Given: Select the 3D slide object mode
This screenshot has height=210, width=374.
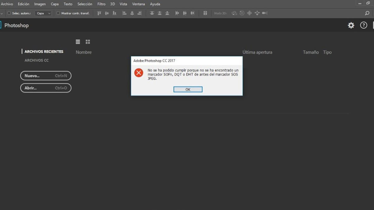Looking at the screenshot, I should (x=257, y=13).
